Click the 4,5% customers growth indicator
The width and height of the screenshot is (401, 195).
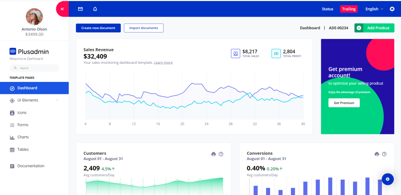click(108, 169)
